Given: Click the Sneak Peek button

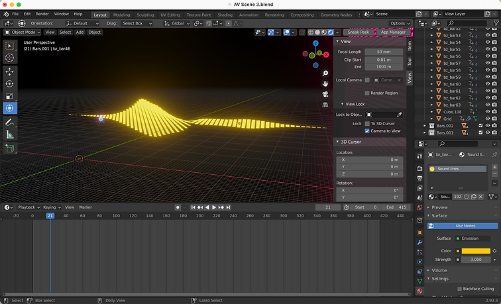Looking at the screenshot, I should click(x=359, y=32).
